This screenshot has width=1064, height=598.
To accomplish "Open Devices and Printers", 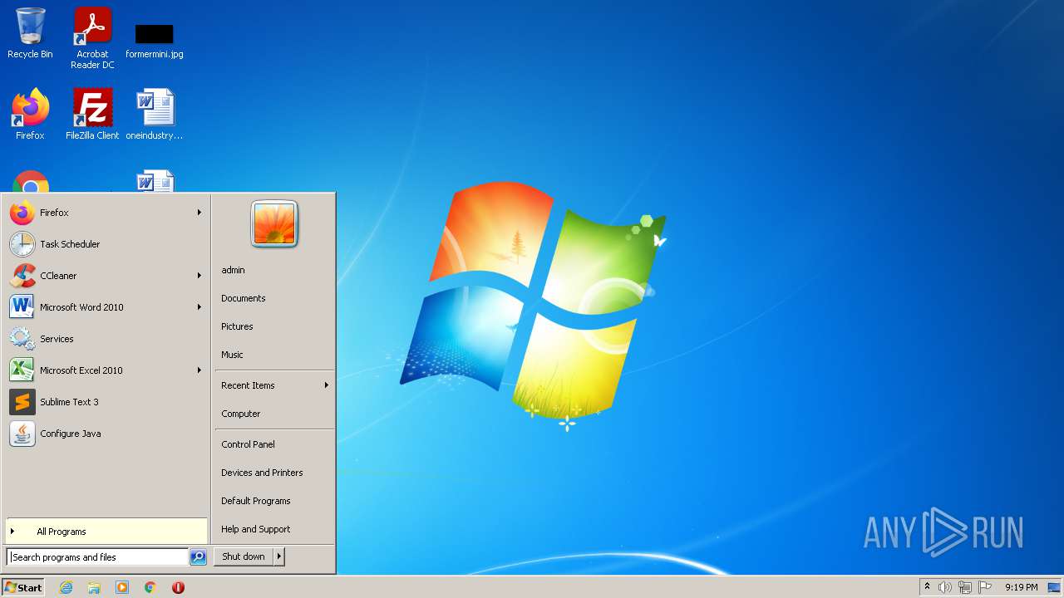I will point(274,473).
